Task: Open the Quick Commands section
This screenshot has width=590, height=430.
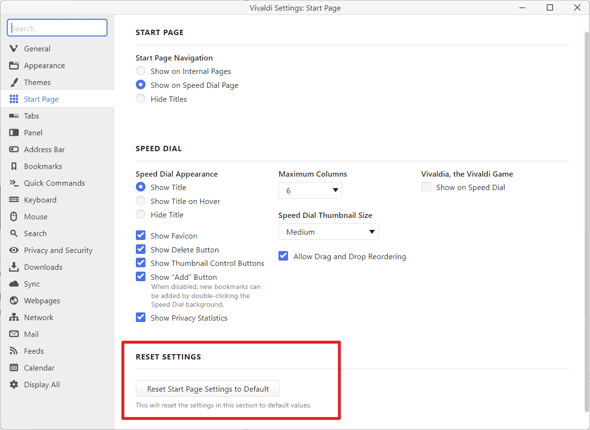Action: coord(57,183)
